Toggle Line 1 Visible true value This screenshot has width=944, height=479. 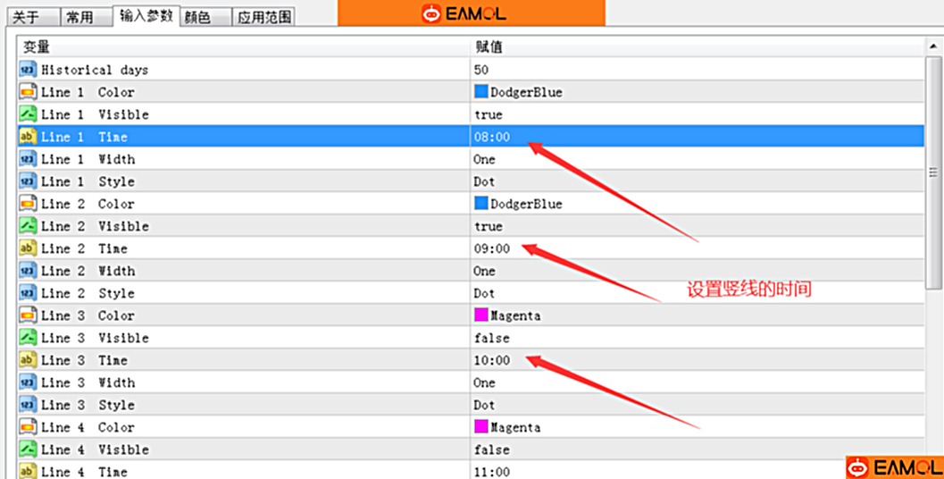click(x=489, y=114)
